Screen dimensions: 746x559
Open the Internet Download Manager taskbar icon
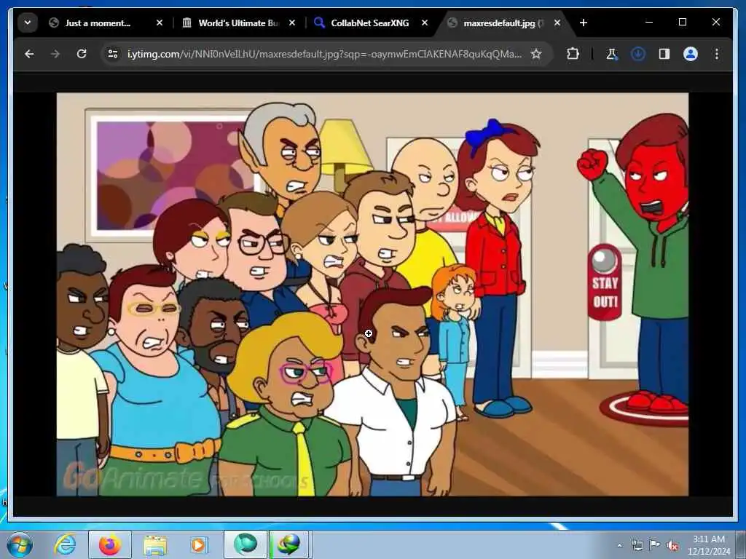click(290, 544)
